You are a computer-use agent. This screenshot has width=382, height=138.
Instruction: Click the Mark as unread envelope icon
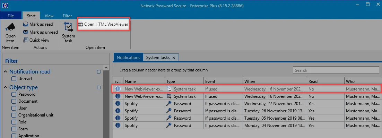point(26,32)
